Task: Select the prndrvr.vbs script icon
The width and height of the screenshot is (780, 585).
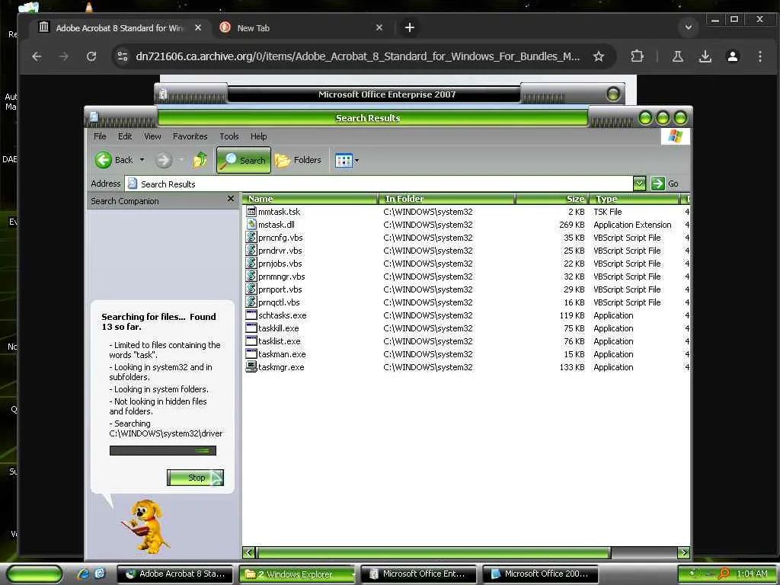Action: point(251,250)
